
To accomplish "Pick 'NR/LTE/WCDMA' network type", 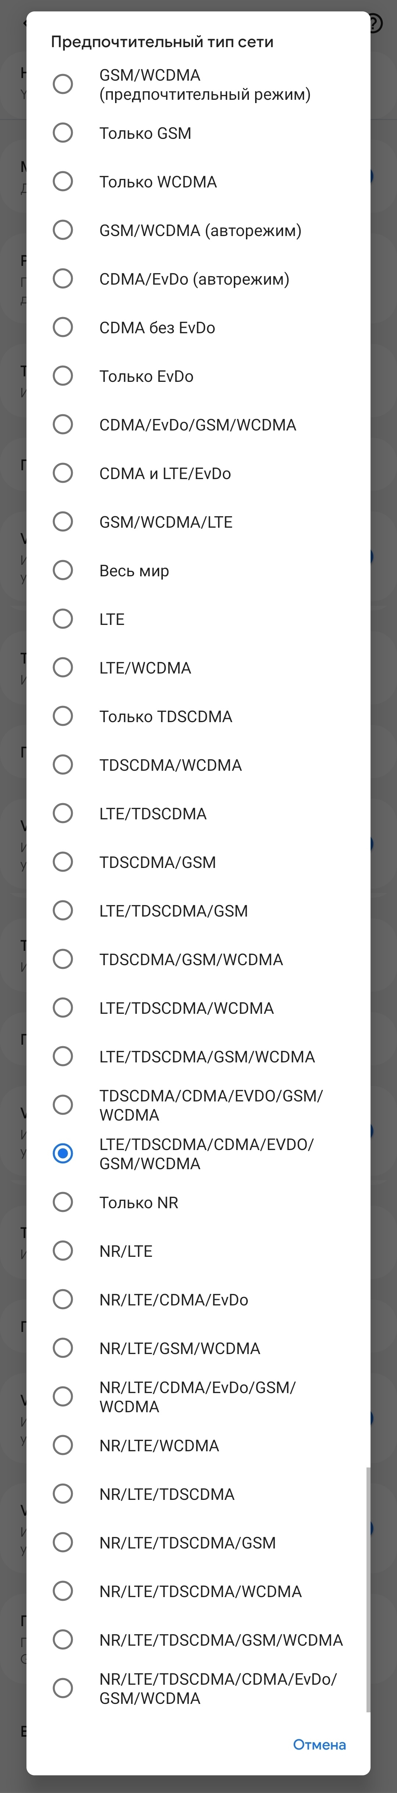I will pos(62,1445).
